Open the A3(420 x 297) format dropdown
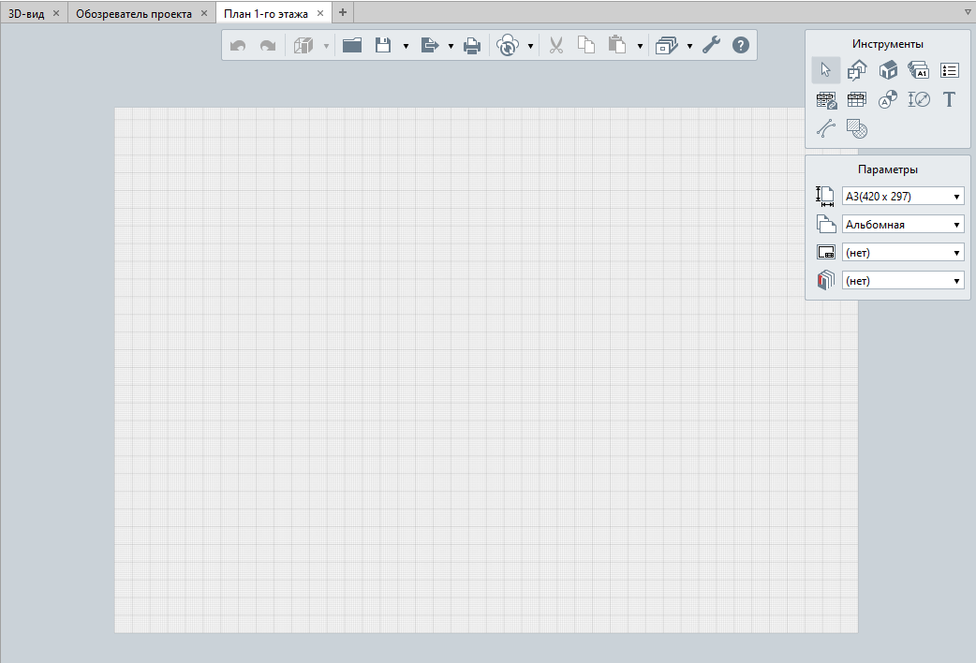Screen dimensions: 976x663 (903, 196)
